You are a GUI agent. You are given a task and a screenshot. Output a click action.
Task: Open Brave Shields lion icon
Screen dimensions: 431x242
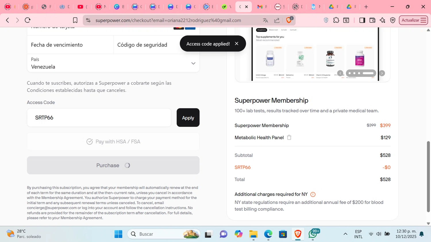pos(289,20)
